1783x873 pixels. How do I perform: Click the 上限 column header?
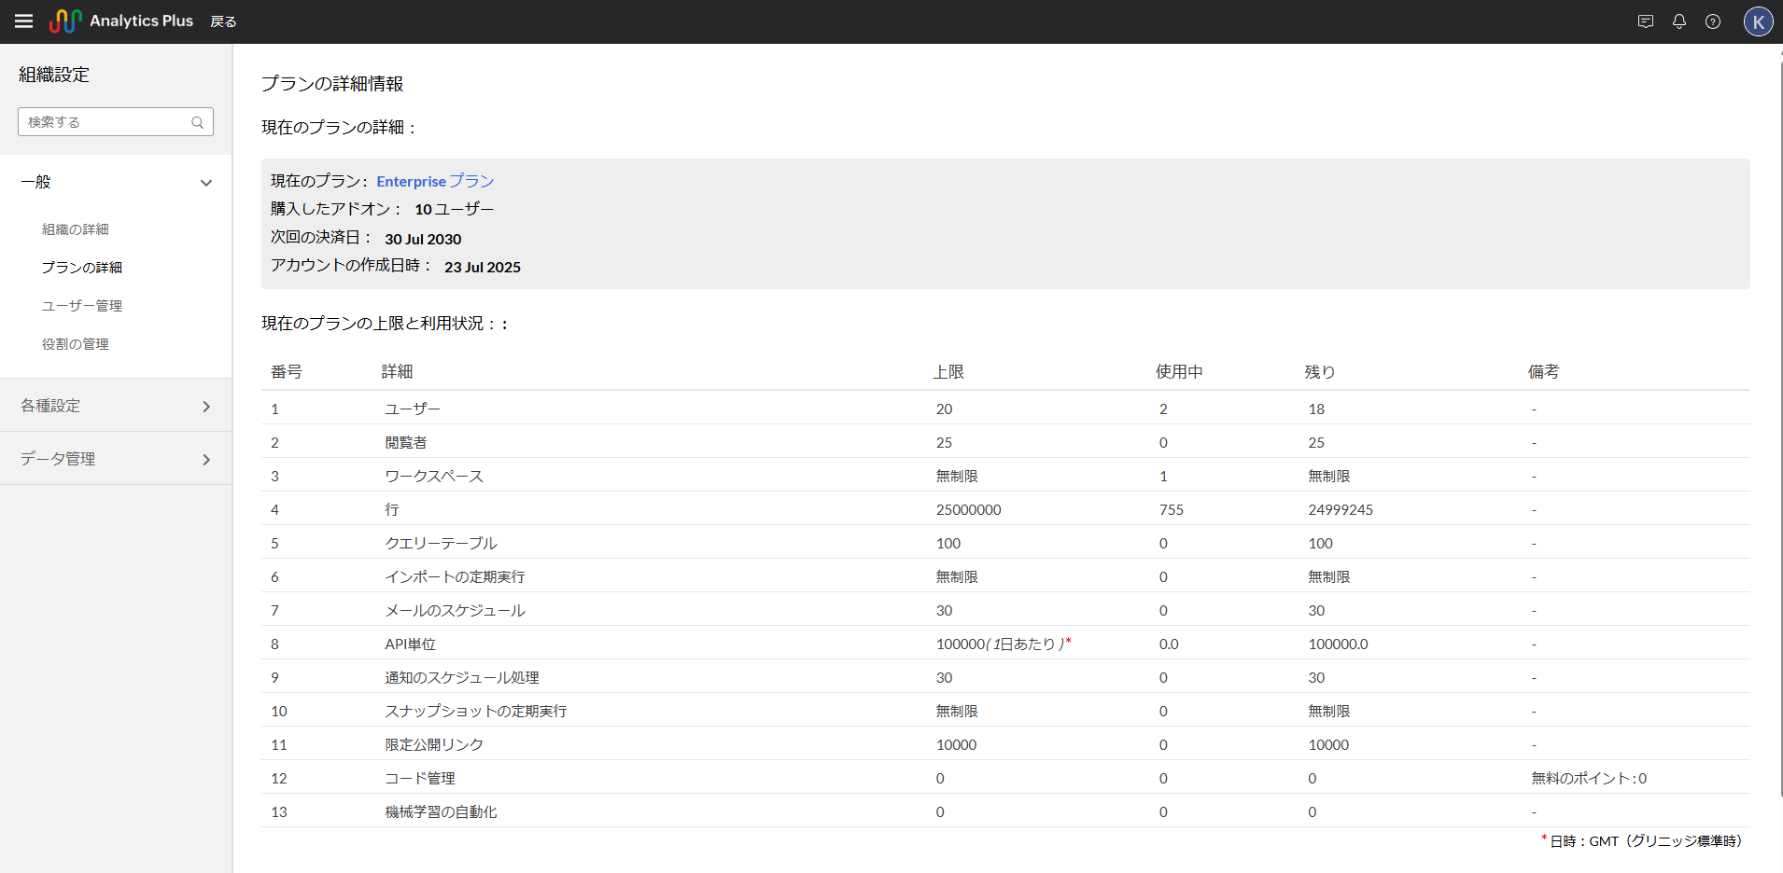(948, 371)
